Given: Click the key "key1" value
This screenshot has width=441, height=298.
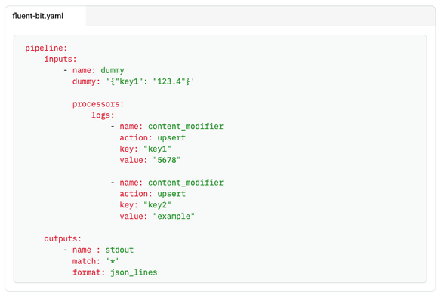Looking at the screenshot, I should [x=158, y=149].
